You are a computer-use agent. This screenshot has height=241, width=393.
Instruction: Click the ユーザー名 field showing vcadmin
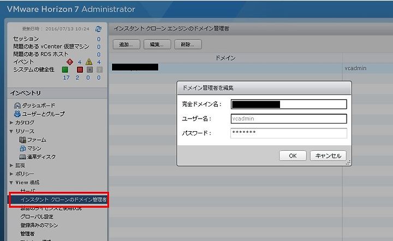tap(289, 119)
